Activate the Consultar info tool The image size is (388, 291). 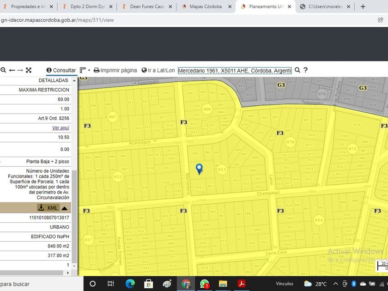click(x=61, y=70)
